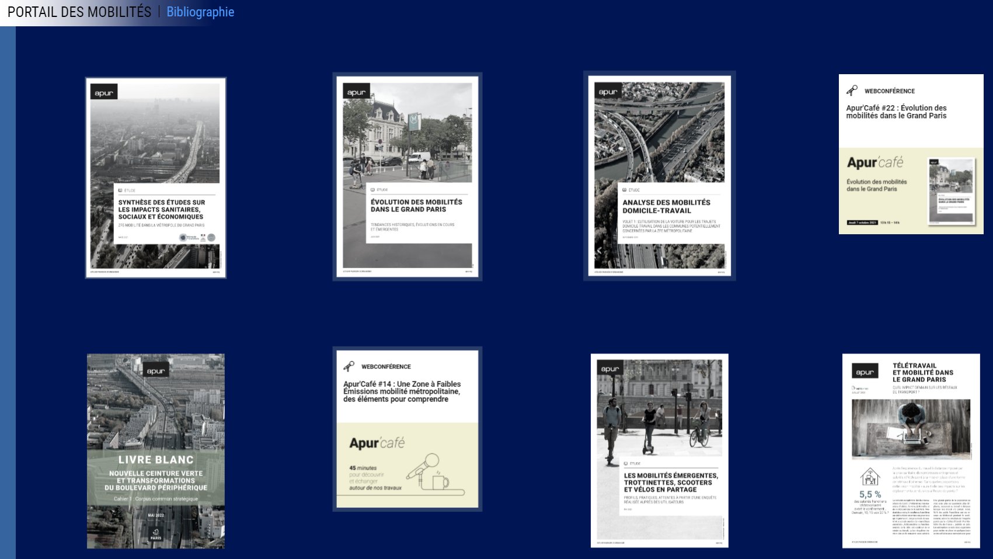
Task: Click apur logo on 'Télétravail et mobilité' note
Action: 865,372
